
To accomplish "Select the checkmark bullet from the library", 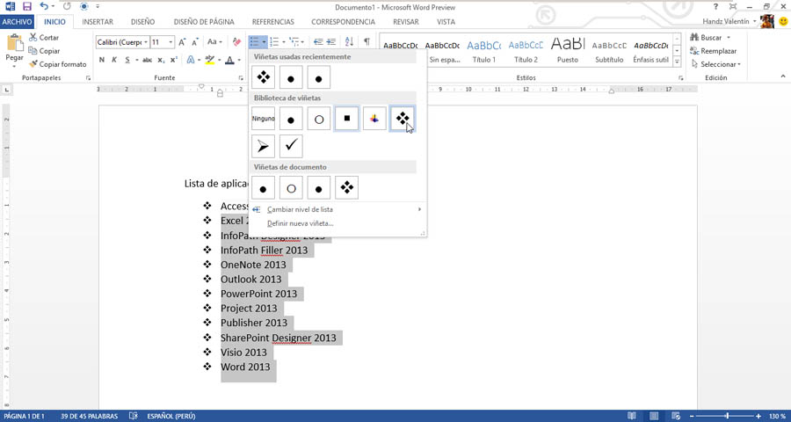I will point(291,146).
